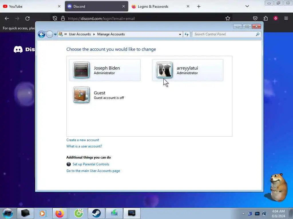Open Steam from the taskbar

click(96, 213)
